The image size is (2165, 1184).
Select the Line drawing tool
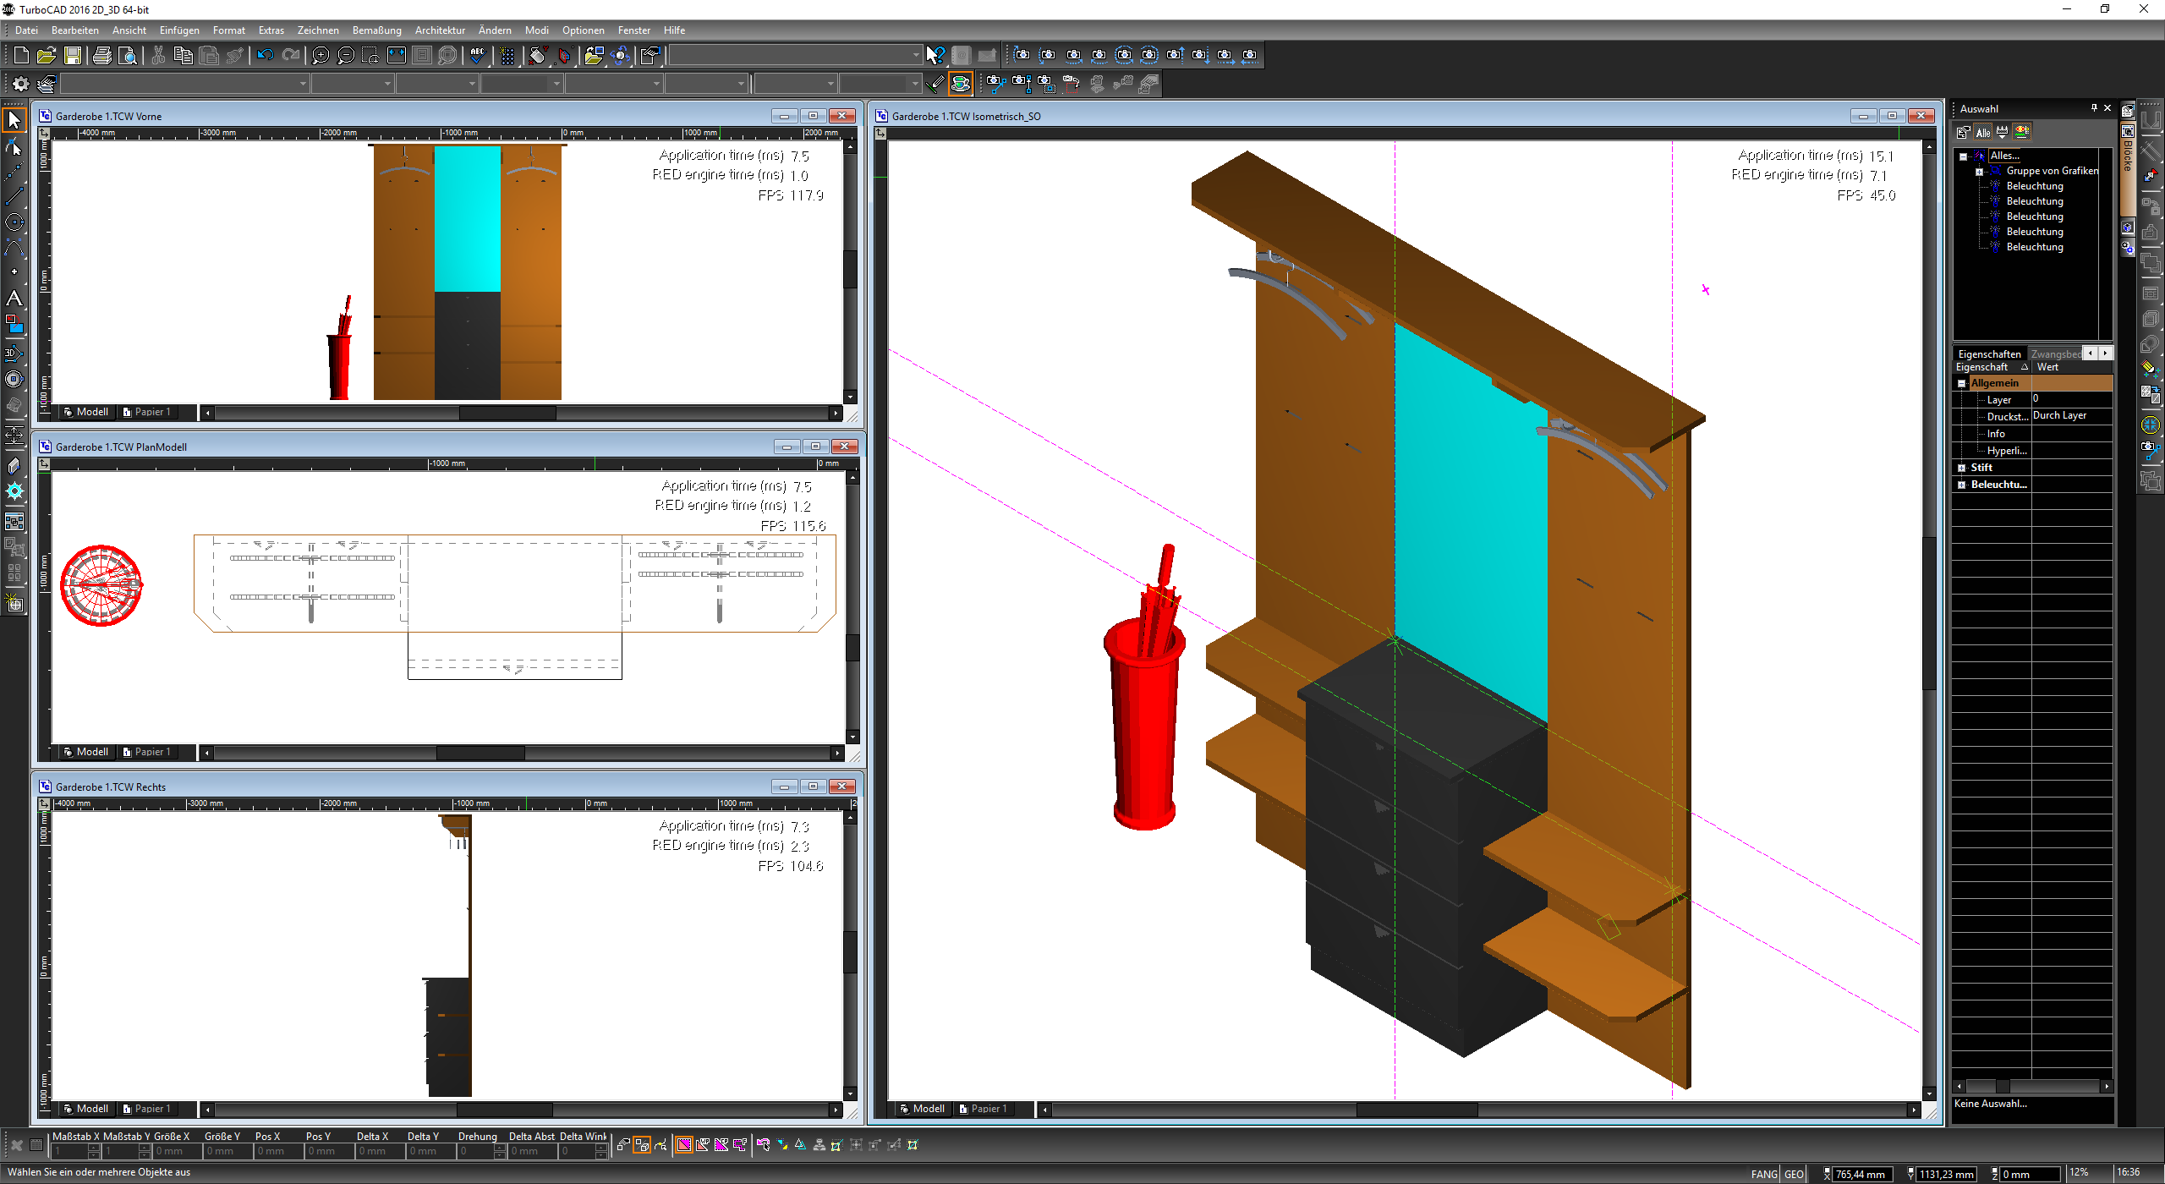point(14,196)
